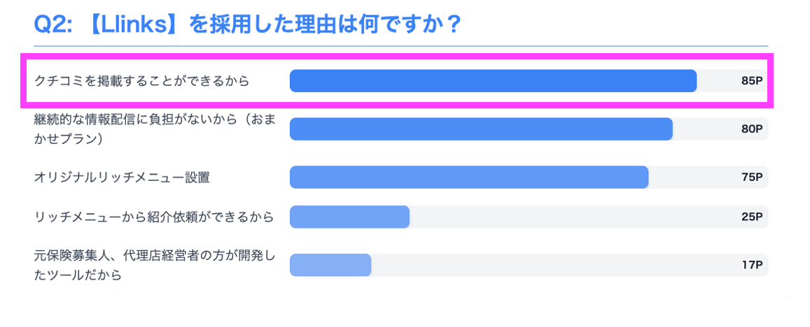Click the blue bar for the 75P result
The width and height of the screenshot is (810, 327).
coord(469,177)
